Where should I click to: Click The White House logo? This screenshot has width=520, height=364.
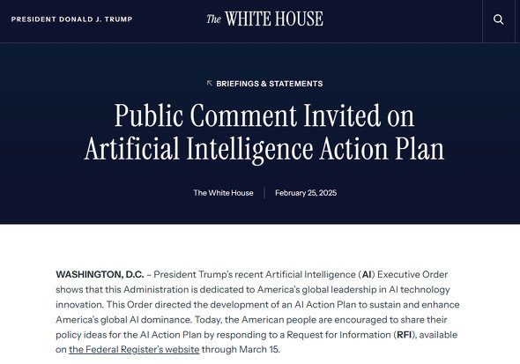[x=264, y=19]
